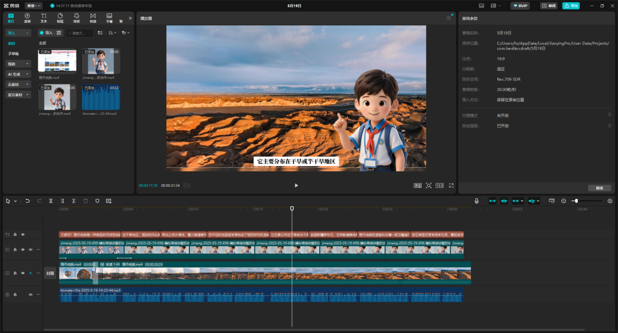Open the 特效 (Effects) panel icon
618x333 pixels.
(x=76, y=17)
